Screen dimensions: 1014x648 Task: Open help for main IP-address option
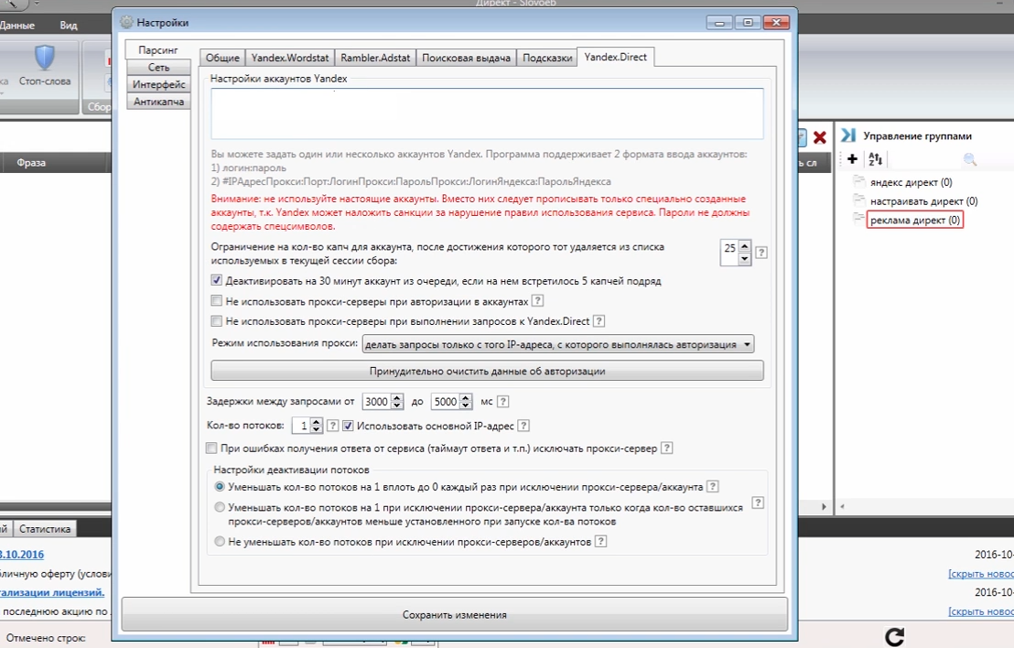tap(523, 426)
